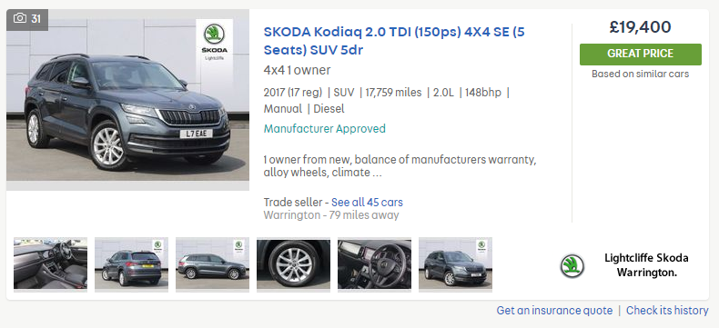Open the SKODA Kodiaq 2.0 TDI listing title
The height and width of the screenshot is (328, 719).
point(394,41)
